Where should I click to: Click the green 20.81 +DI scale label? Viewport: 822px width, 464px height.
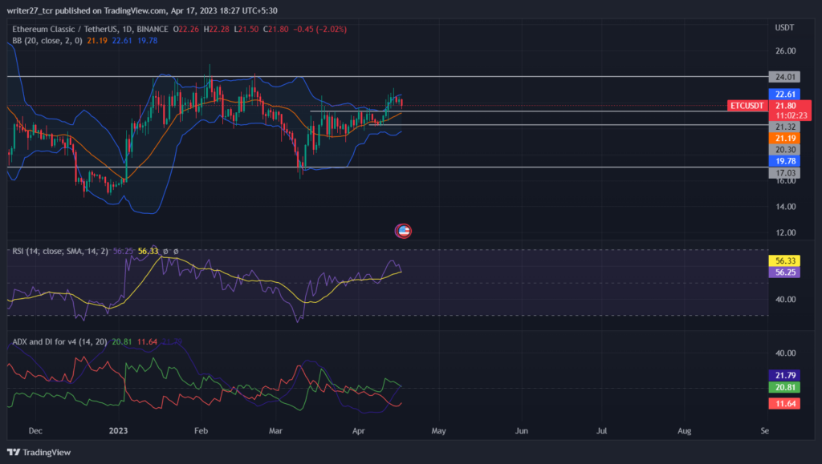click(784, 387)
